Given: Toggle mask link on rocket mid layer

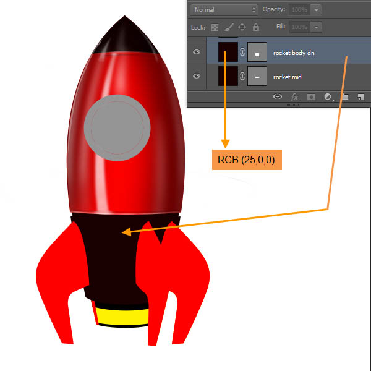Looking at the screenshot, I should (x=242, y=76).
